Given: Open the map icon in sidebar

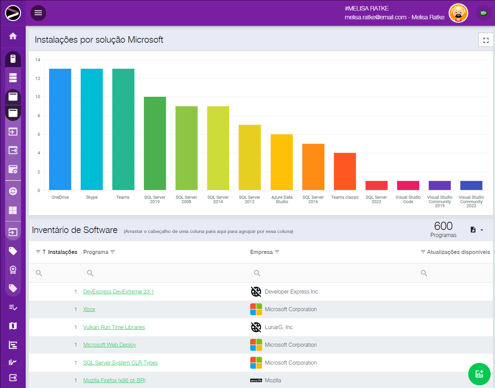Looking at the screenshot, I should (13, 326).
